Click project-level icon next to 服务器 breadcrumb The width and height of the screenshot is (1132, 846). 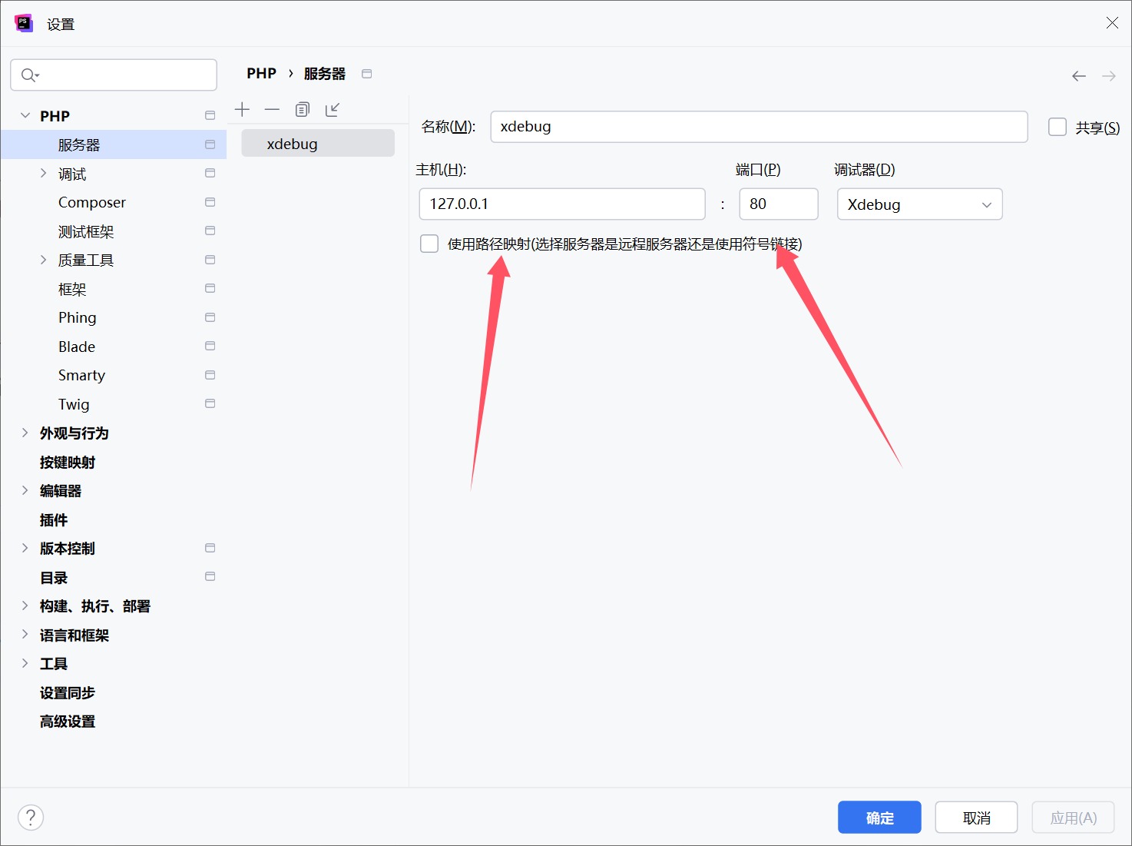[366, 74]
